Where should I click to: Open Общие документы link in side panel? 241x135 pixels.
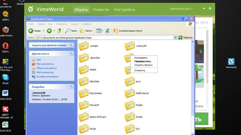pyautogui.click(x=47, y=68)
